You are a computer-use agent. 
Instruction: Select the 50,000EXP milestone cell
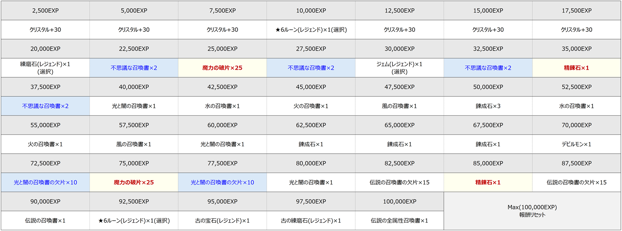click(488, 87)
